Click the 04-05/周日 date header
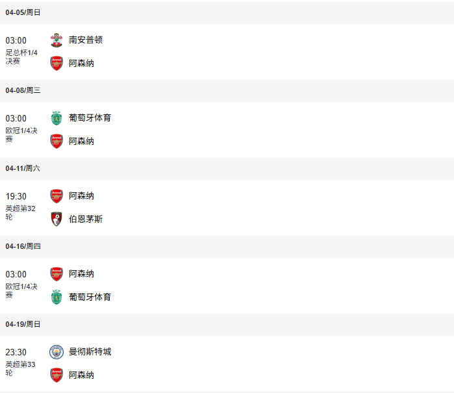454x393 pixels. tap(23, 12)
